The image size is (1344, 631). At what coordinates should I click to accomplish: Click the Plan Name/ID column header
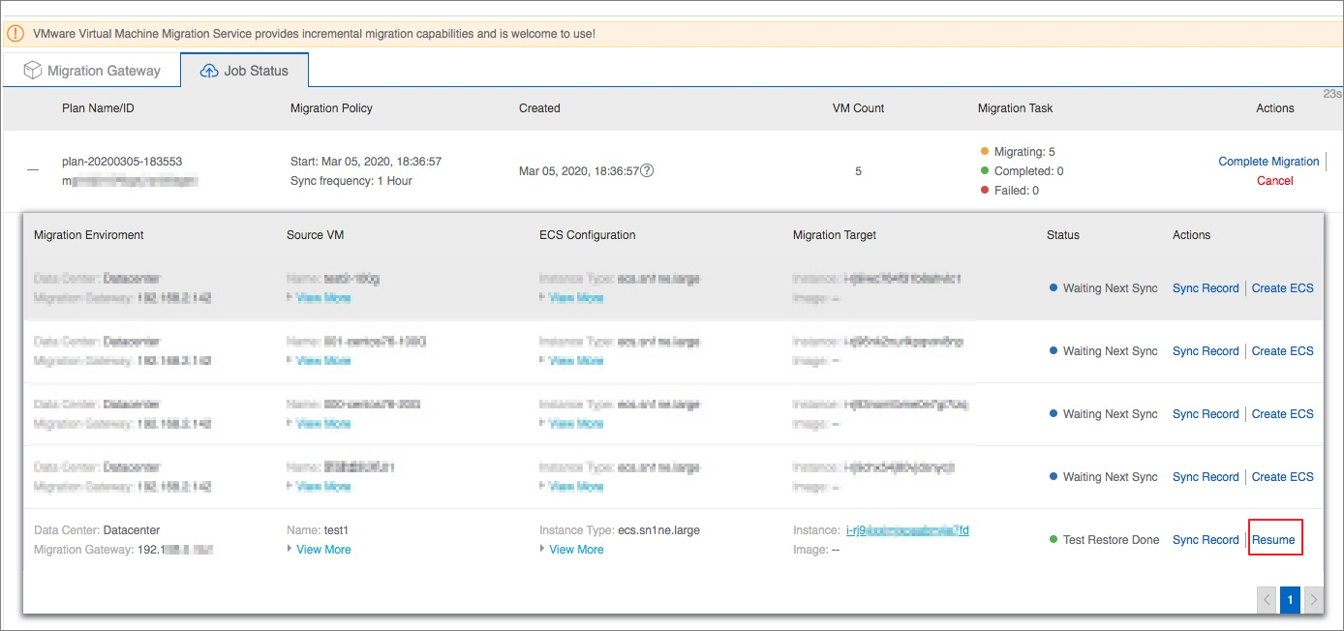98,108
